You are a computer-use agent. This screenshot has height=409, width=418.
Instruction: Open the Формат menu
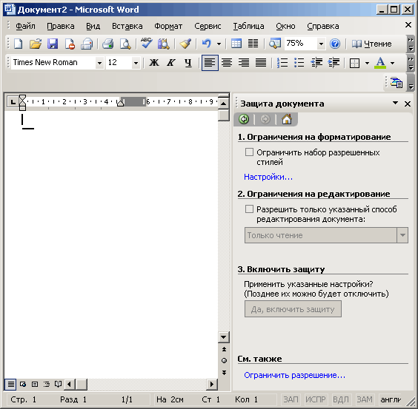(168, 26)
